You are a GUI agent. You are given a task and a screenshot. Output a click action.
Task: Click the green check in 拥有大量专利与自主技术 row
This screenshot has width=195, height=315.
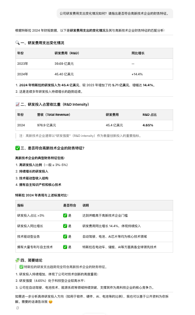coord(65,247)
